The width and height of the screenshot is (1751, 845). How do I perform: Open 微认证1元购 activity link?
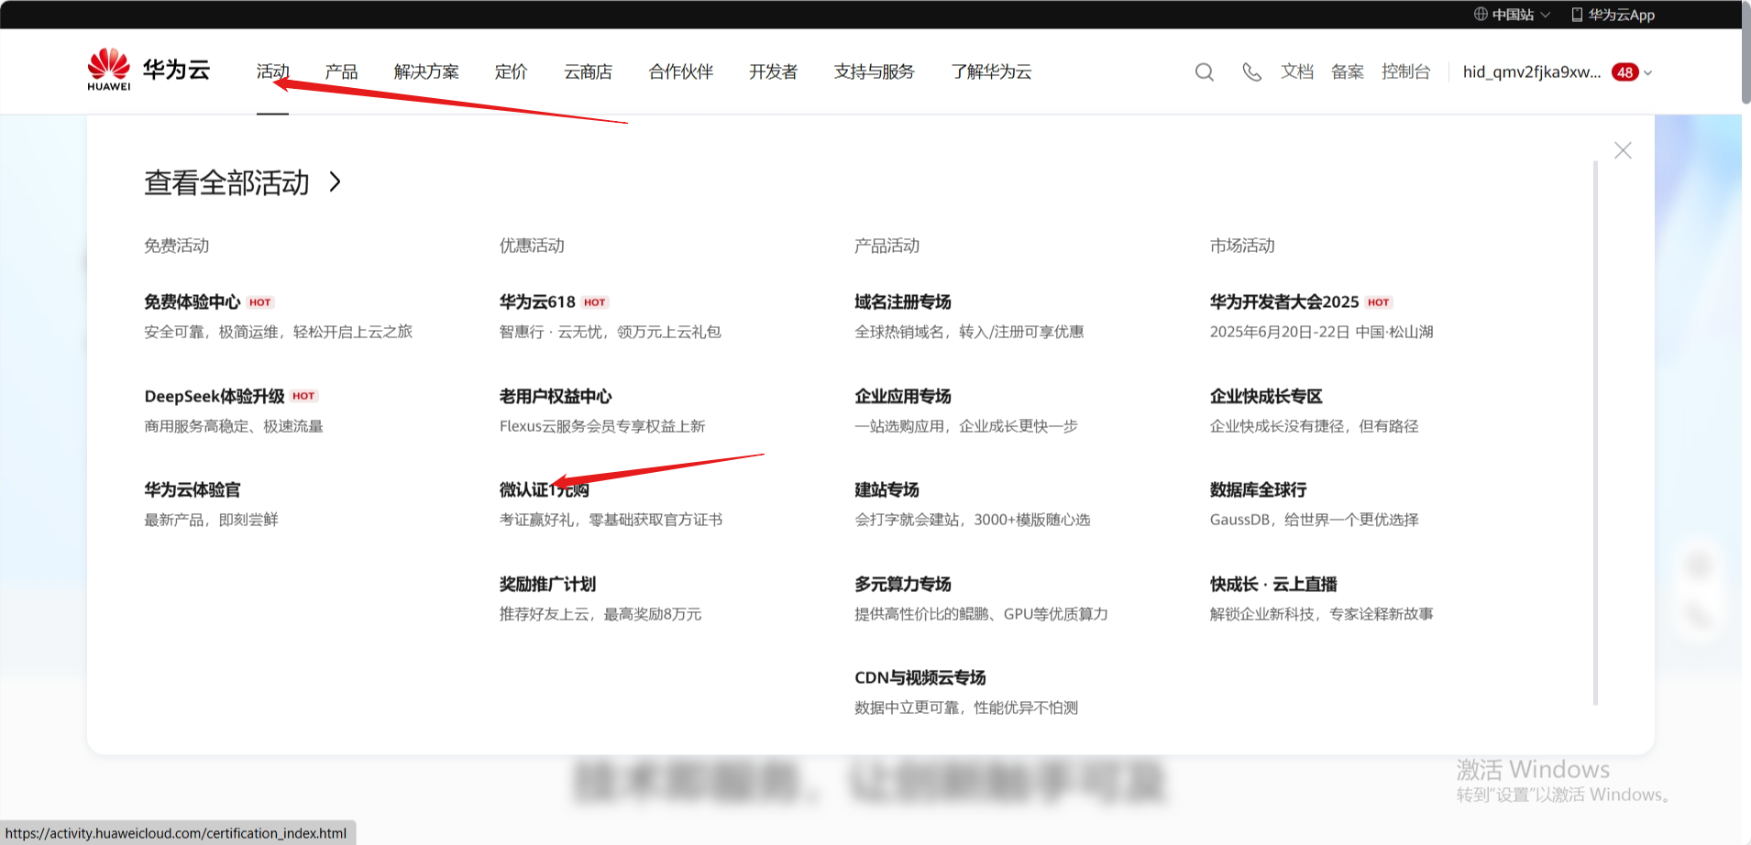545,490
